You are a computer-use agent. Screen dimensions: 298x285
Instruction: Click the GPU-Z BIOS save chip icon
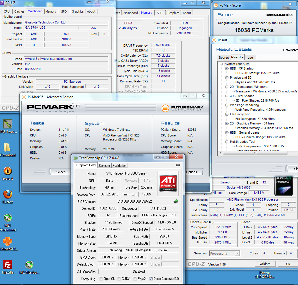point(176,201)
